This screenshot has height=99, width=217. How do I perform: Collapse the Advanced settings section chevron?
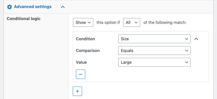[x=63, y=7]
